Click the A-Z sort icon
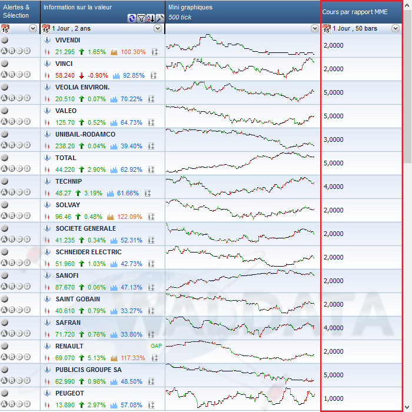This screenshot has width=412, height=412. tap(151, 18)
